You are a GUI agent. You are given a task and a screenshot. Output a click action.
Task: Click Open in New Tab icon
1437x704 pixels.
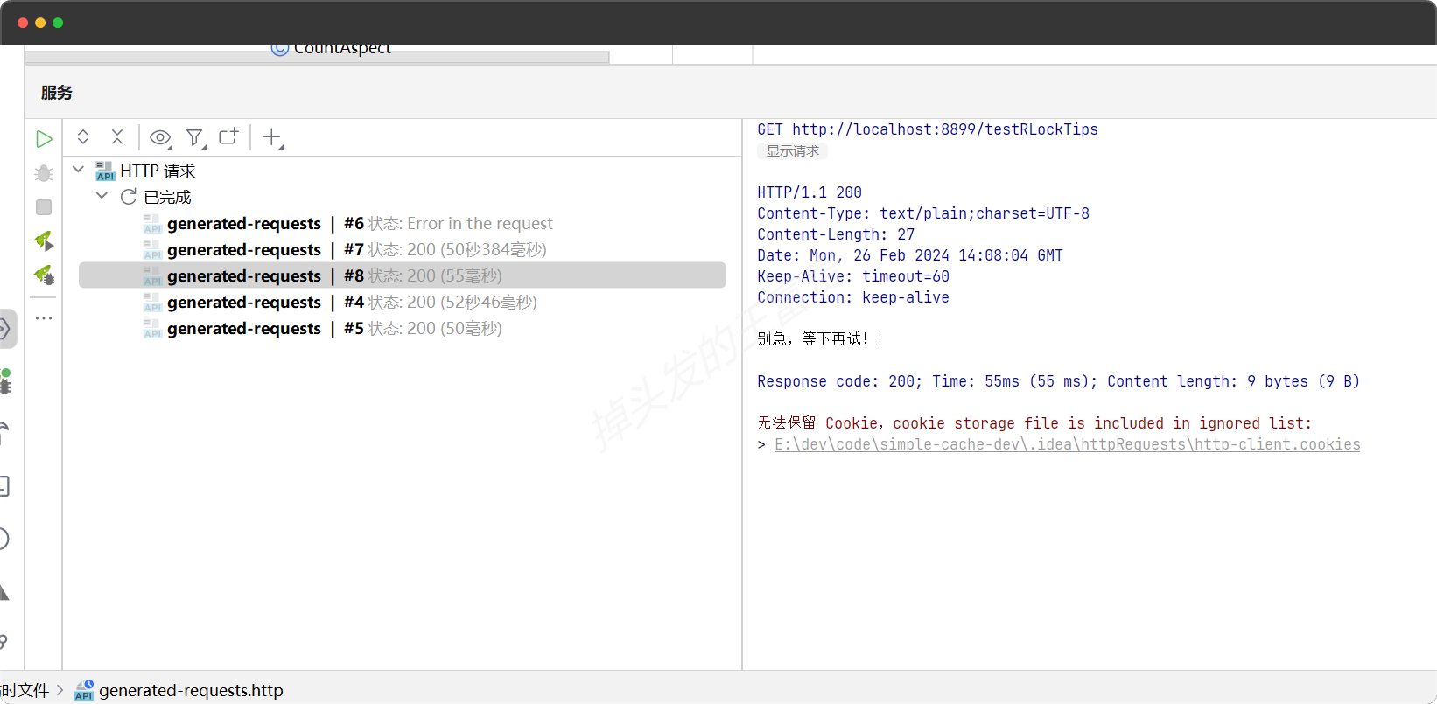click(228, 136)
